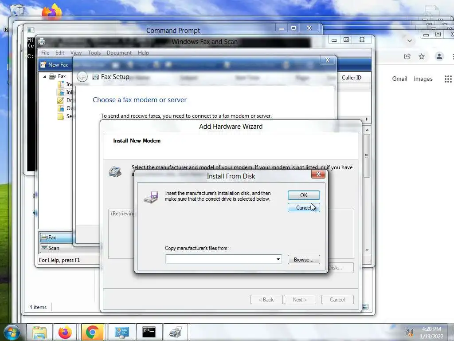Click the Share page icon in Chrome
Screen dimensions: 454x341
click(407, 56)
